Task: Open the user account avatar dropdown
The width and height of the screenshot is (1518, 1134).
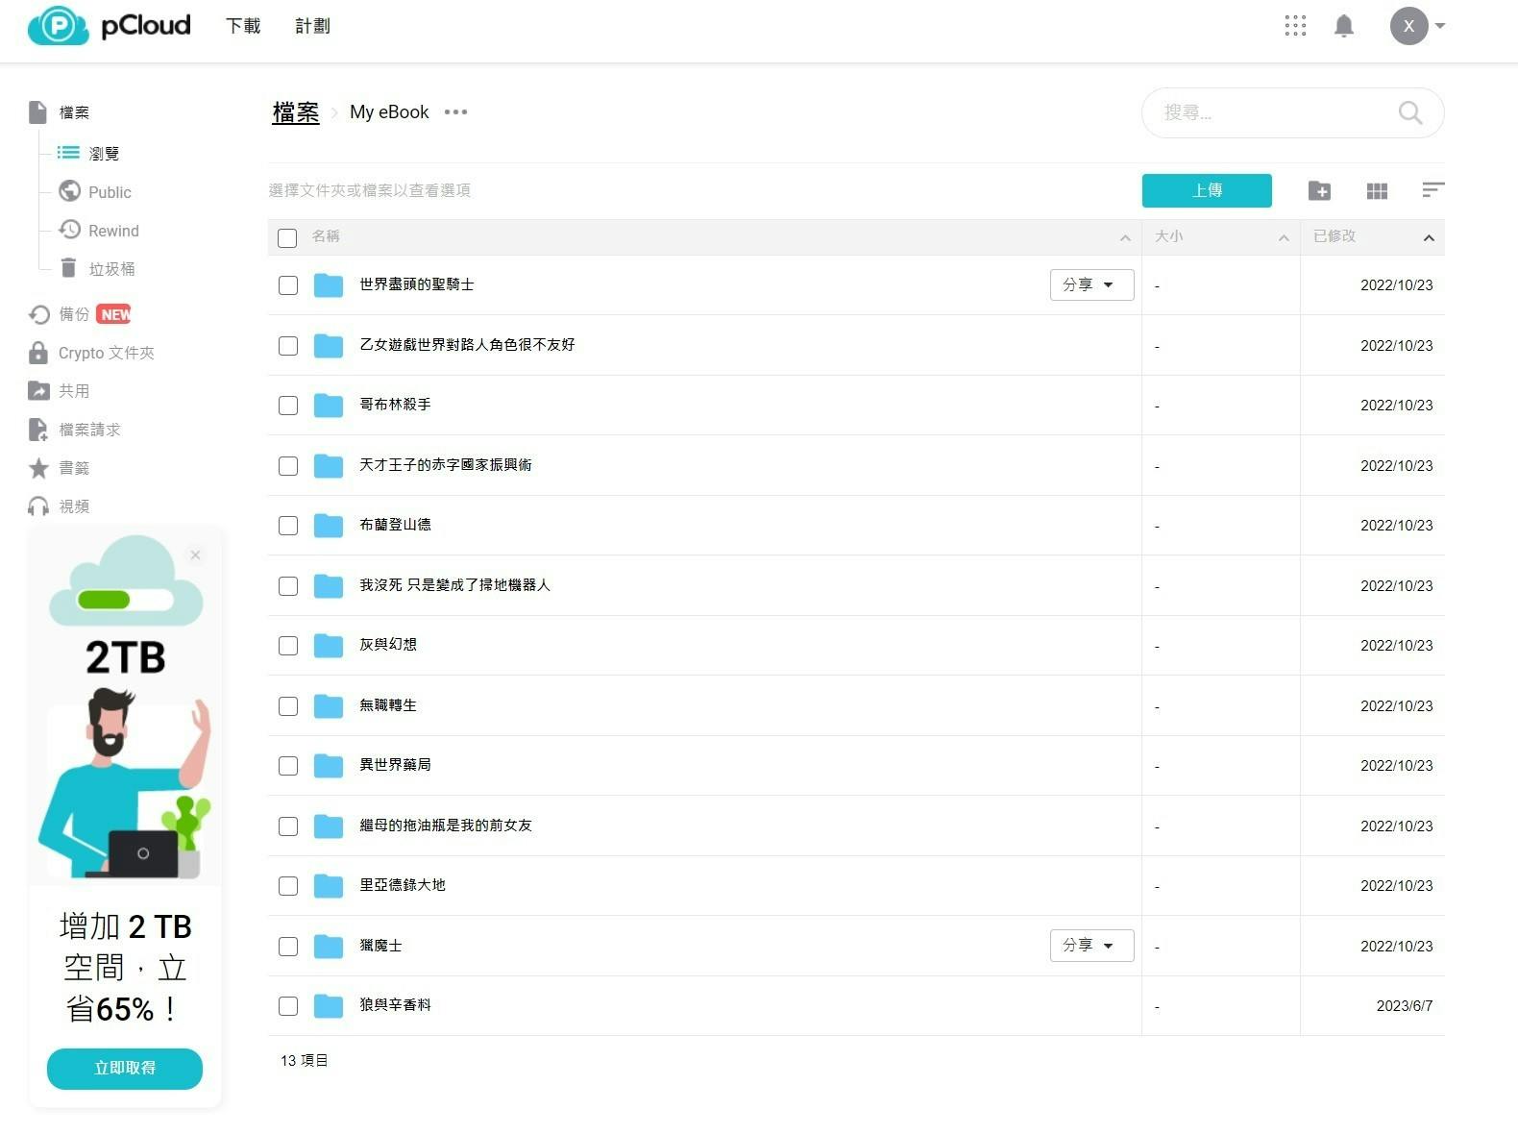Action: pyautogui.click(x=1417, y=26)
